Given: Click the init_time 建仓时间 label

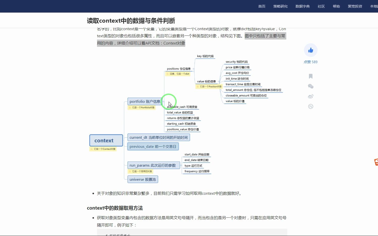Looking at the screenshot, I should pyautogui.click(x=237, y=79).
